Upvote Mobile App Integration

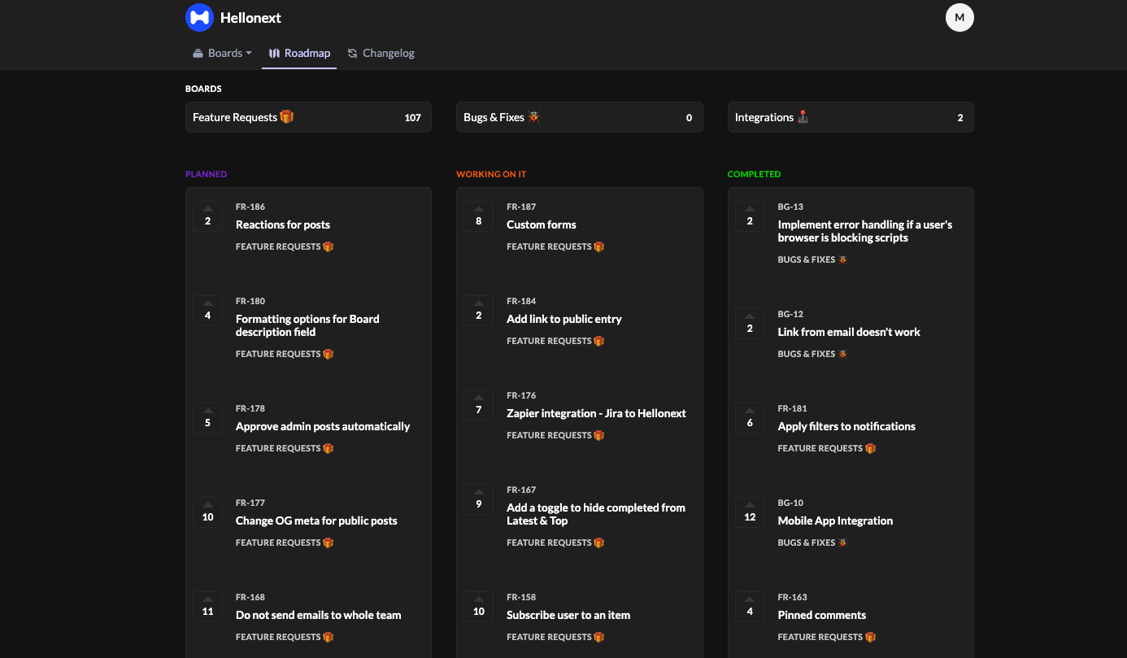[x=750, y=512]
